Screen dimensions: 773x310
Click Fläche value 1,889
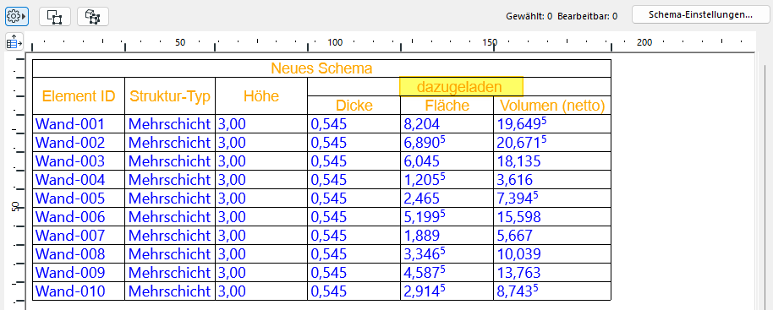pyautogui.click(x=447, y=236)
